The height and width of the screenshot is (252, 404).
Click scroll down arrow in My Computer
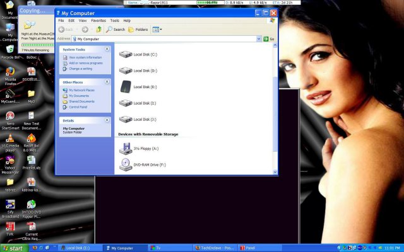pos(275,172)
